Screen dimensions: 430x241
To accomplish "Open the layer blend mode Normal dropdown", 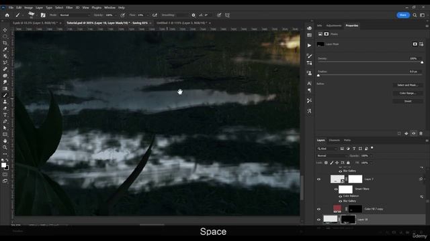I will tap(332, 156).
